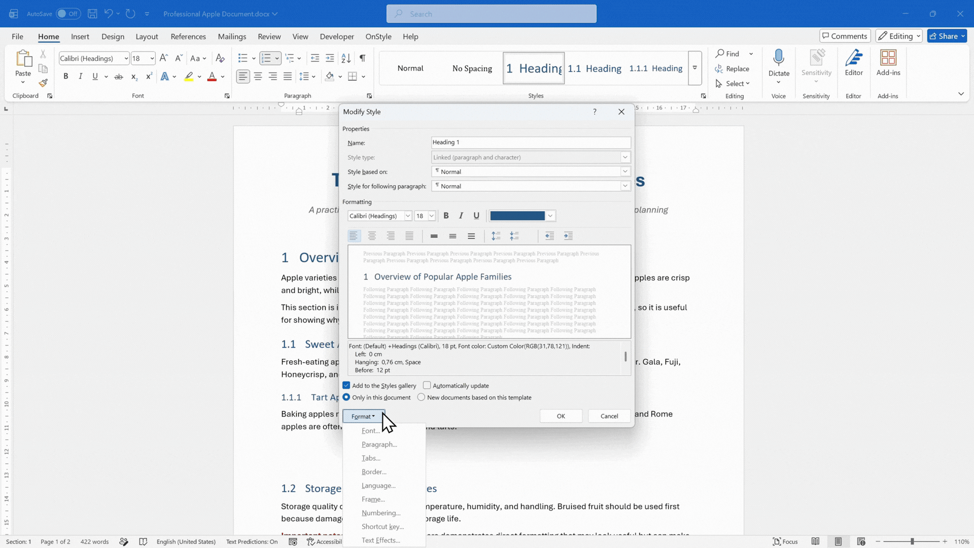
Task: Open Focus mode from status bar
Action: point(785,541)
